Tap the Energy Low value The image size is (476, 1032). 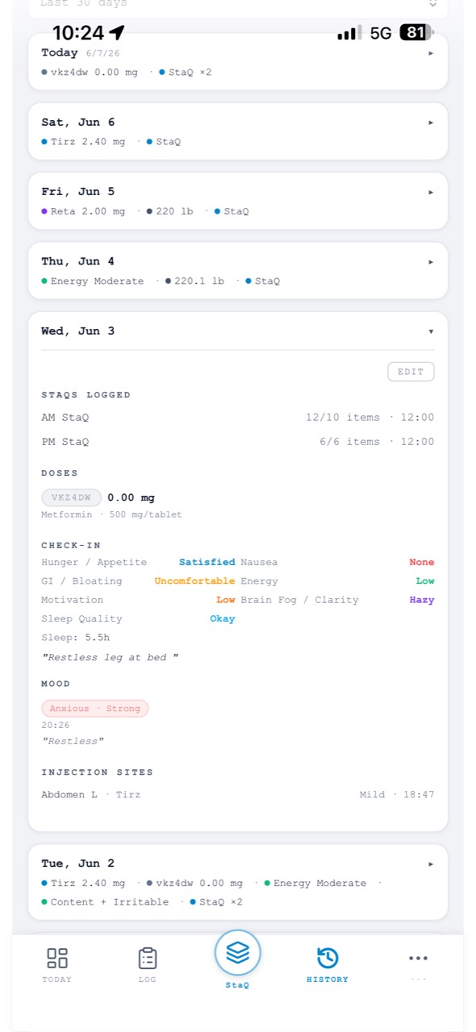[x=425, y=580]
